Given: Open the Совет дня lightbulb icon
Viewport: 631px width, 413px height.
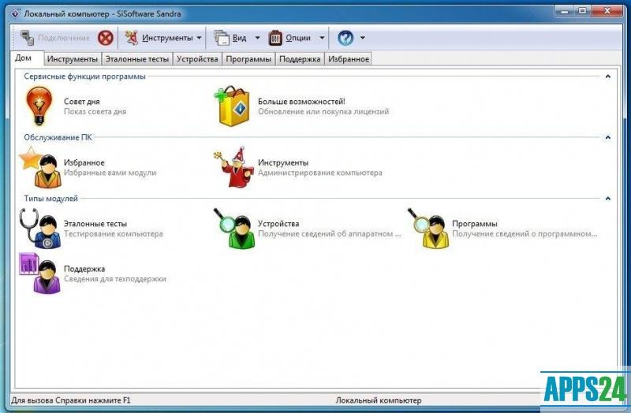Looking at the screenshot, I should coord(39,106).
